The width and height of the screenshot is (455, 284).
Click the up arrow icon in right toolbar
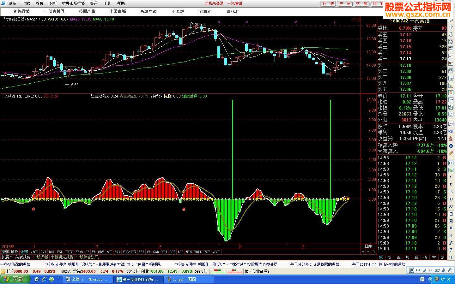pyautogui.click(x=451, y=27)
